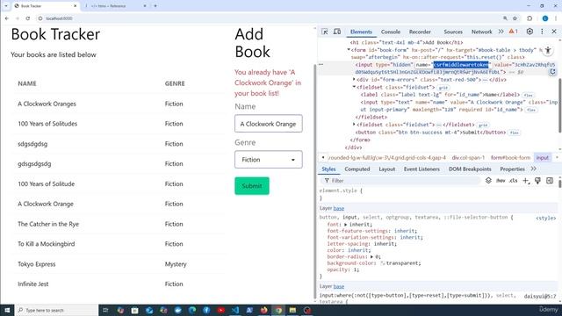The width and height of the screenshot is (562, 316).
Task: Select the Elements panel tab
Action: 361,32
